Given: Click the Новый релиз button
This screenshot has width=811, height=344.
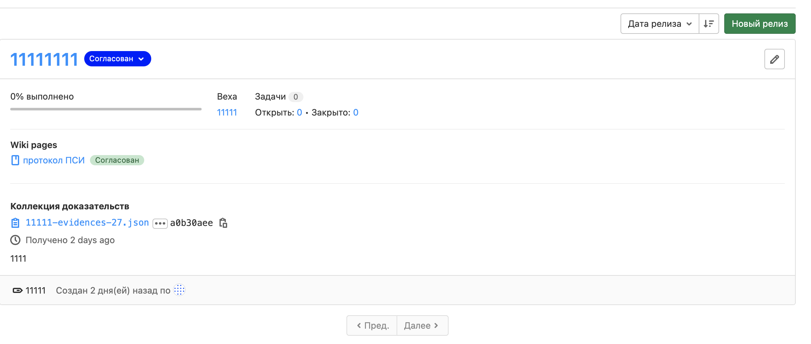Looking at the screenshot, I should (x=759, y=24).
